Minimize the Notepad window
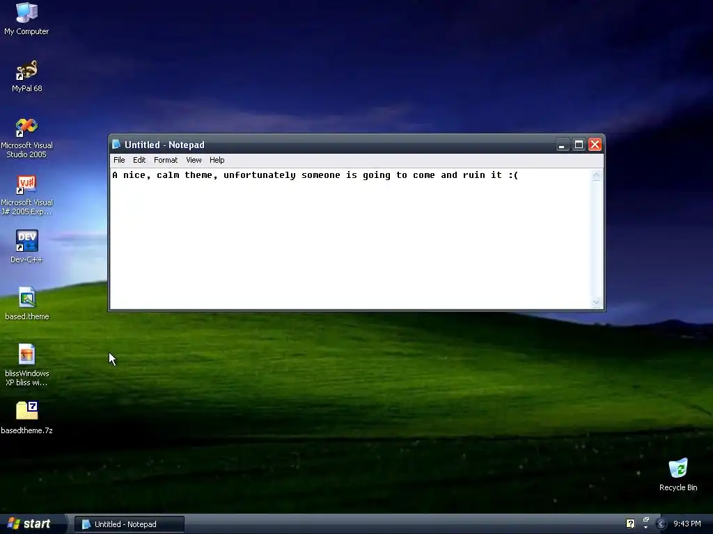713x534 pixels. 562,145
